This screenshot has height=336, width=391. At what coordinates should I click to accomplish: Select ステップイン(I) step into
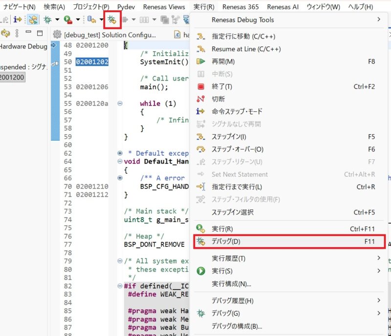click(x=228, y=137)
